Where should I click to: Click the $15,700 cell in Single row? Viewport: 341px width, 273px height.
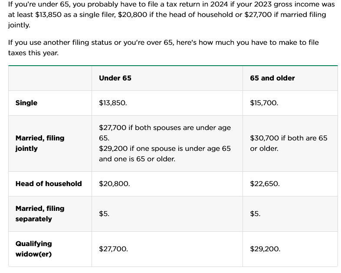[264, 103]
